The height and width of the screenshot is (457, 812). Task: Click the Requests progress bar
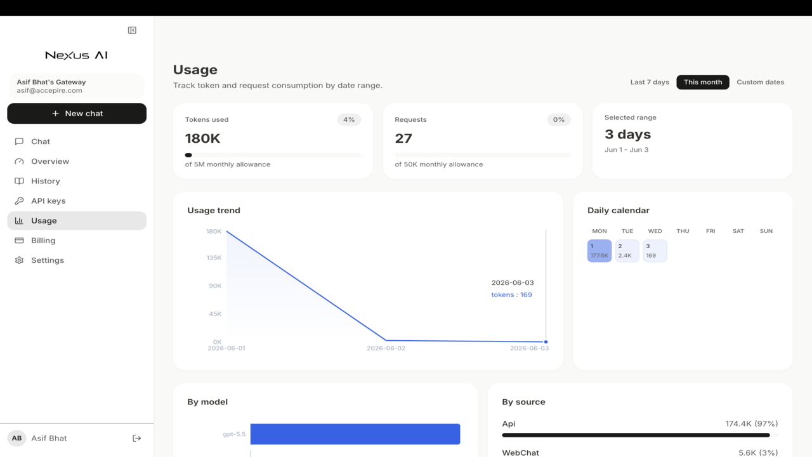(x=483, y=155)
